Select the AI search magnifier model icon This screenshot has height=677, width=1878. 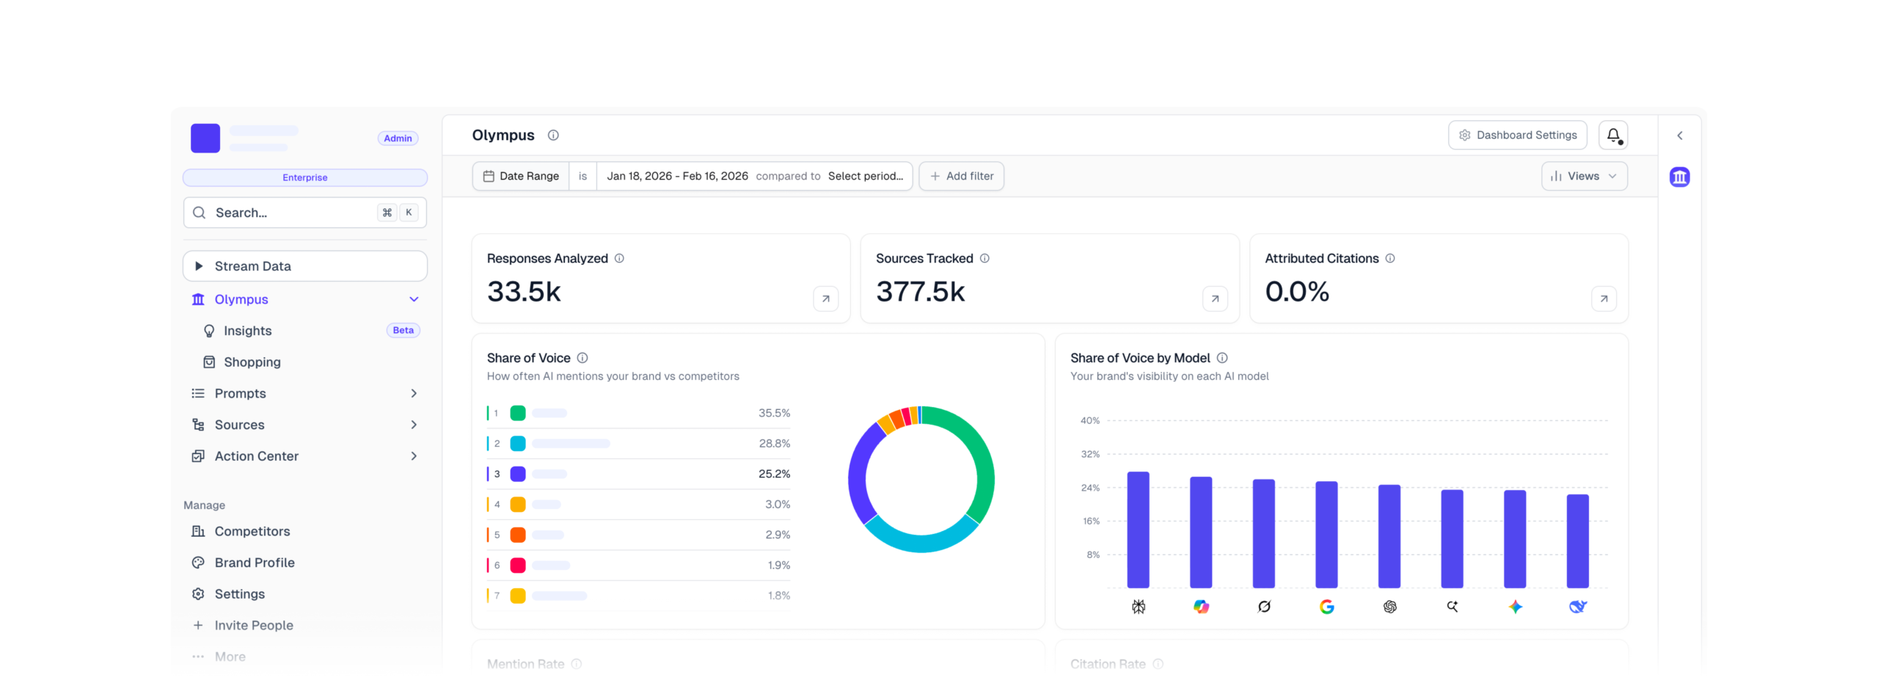click(1453, 607)
